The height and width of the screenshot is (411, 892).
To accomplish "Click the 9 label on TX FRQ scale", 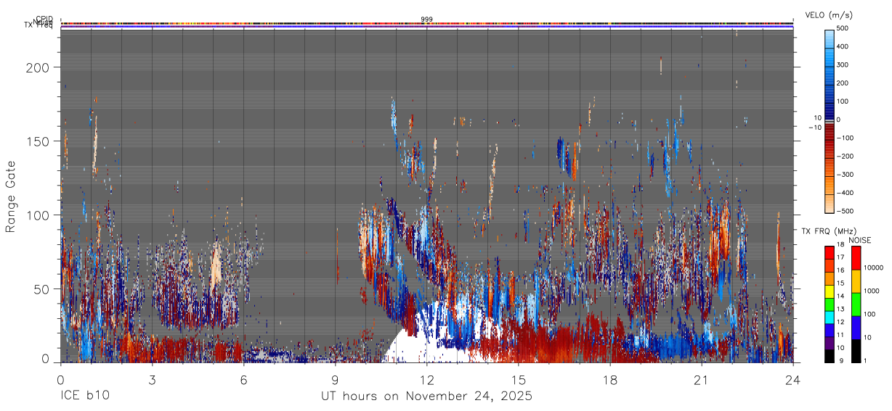I will (x=840, y=360).
